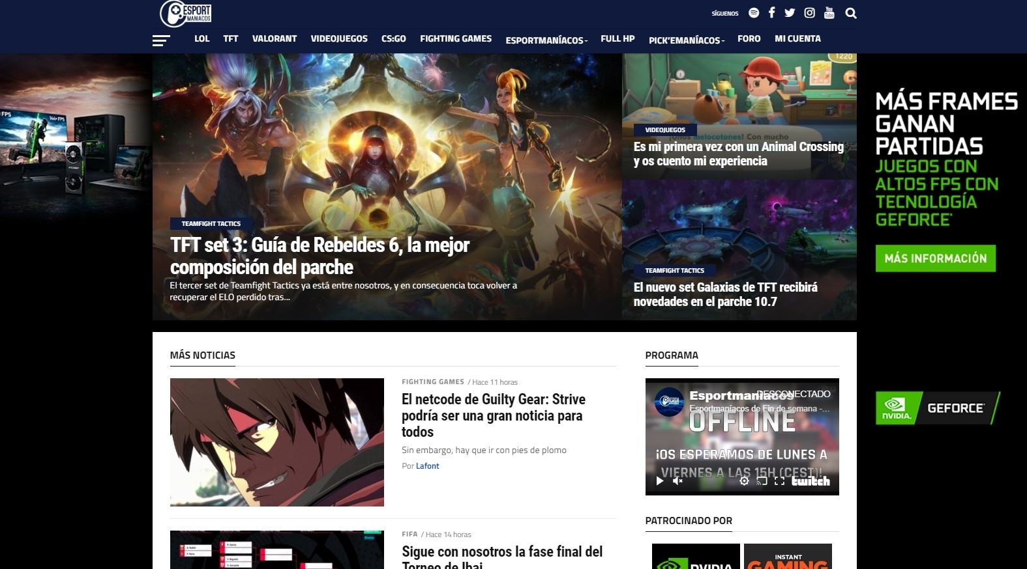The image size is (1027, 569).
Task: Open the Spotify social link
Action: 754,13
